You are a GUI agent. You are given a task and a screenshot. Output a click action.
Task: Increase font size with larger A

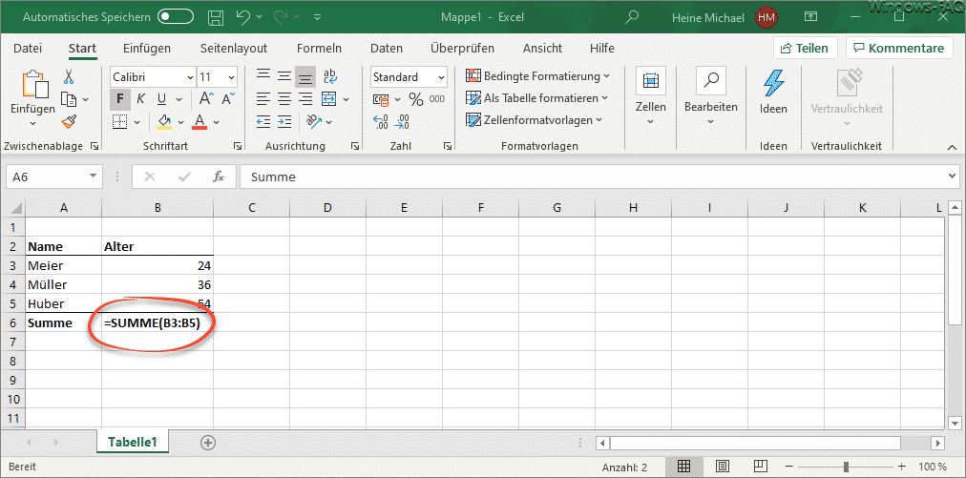[206, 98]
